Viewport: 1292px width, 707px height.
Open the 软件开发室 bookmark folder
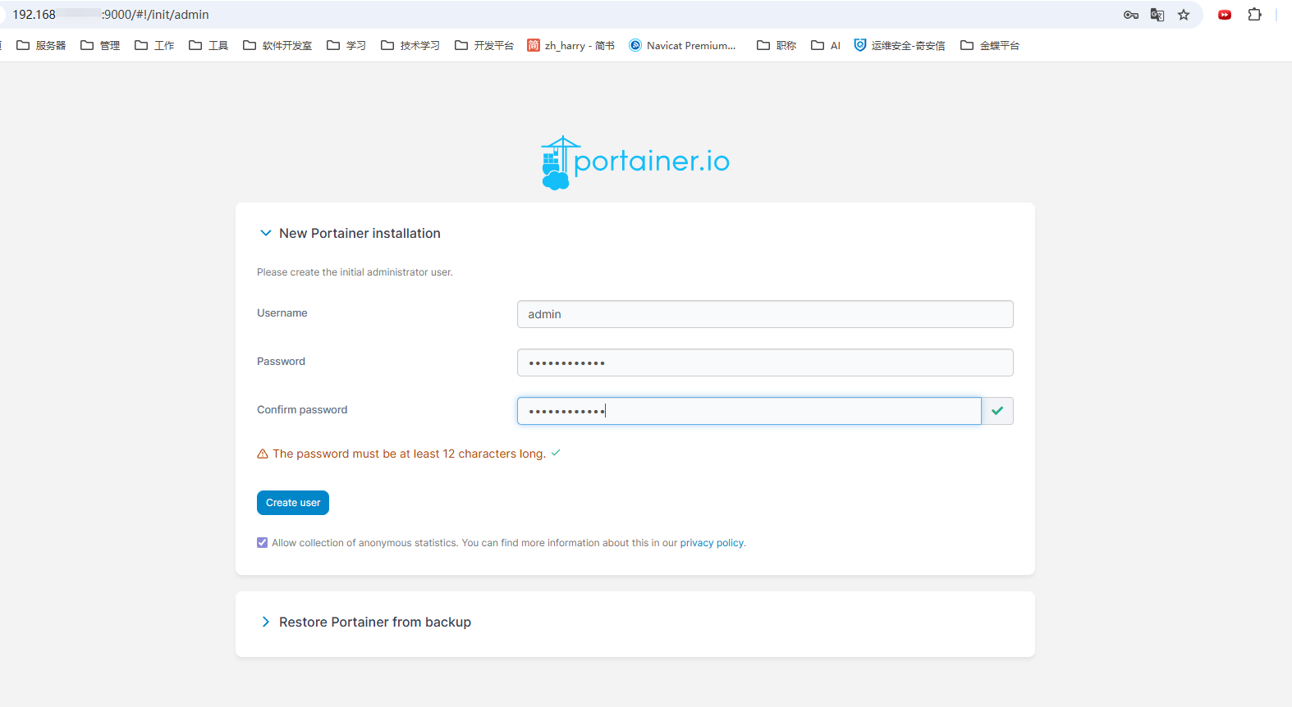pyautogui.click(x=277, y=45)
